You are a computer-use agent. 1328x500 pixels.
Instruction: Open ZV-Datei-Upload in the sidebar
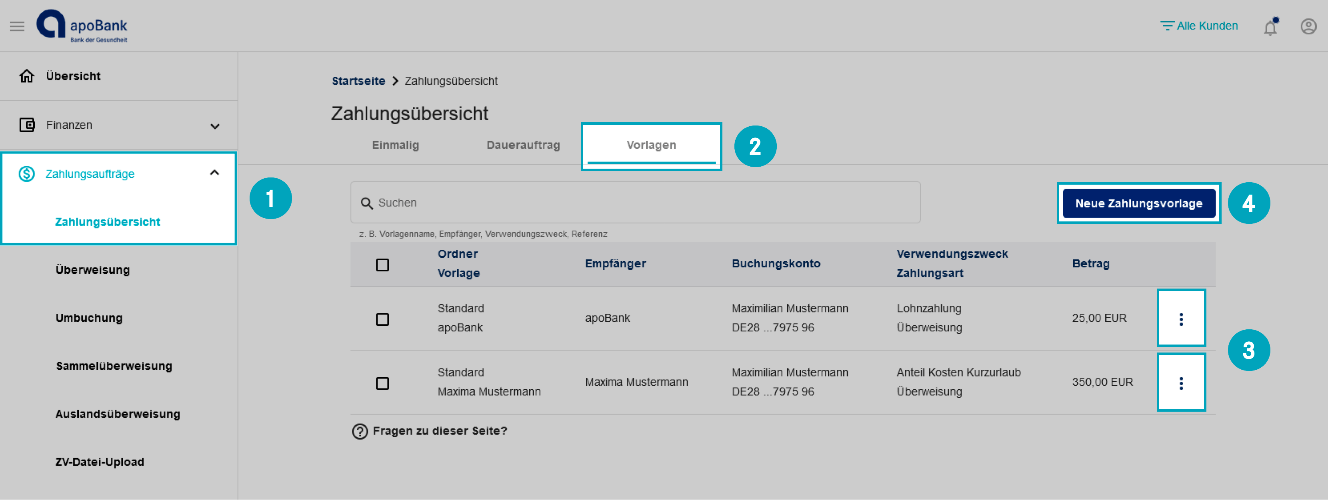(100, 462)
